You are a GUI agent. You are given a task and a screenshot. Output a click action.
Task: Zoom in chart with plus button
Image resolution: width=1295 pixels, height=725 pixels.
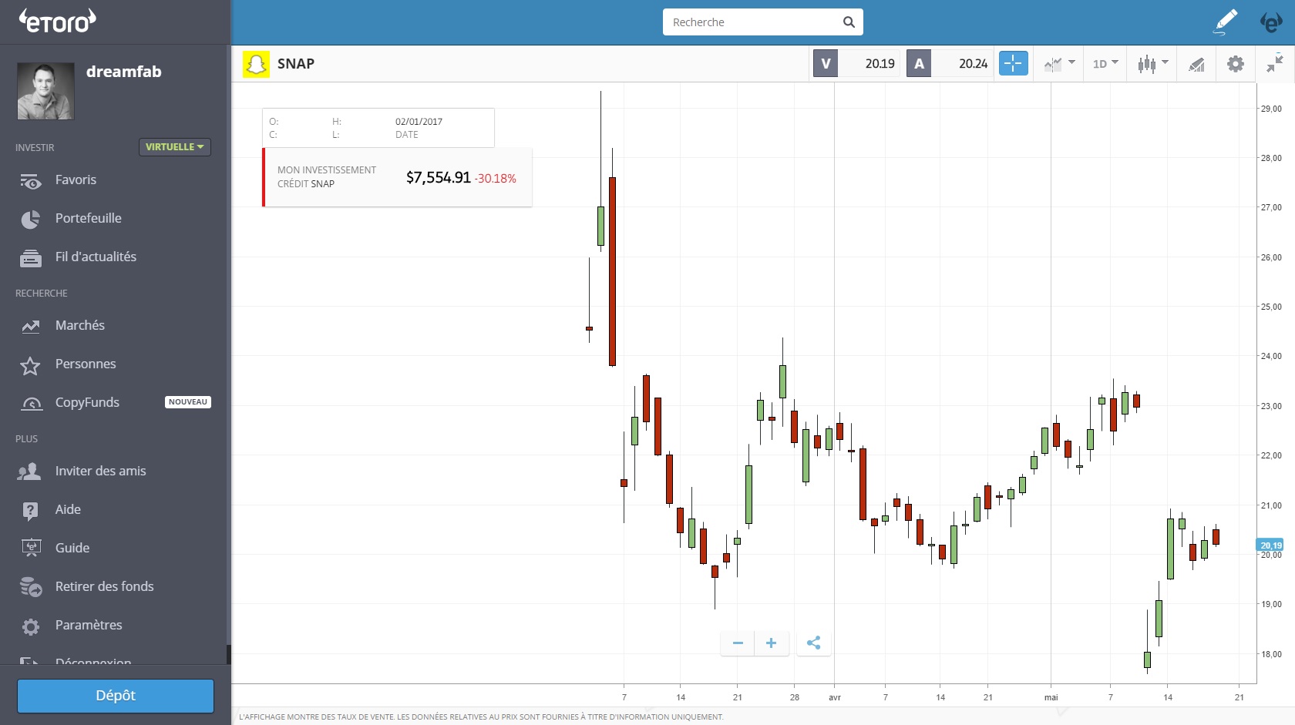pos(771,643)
